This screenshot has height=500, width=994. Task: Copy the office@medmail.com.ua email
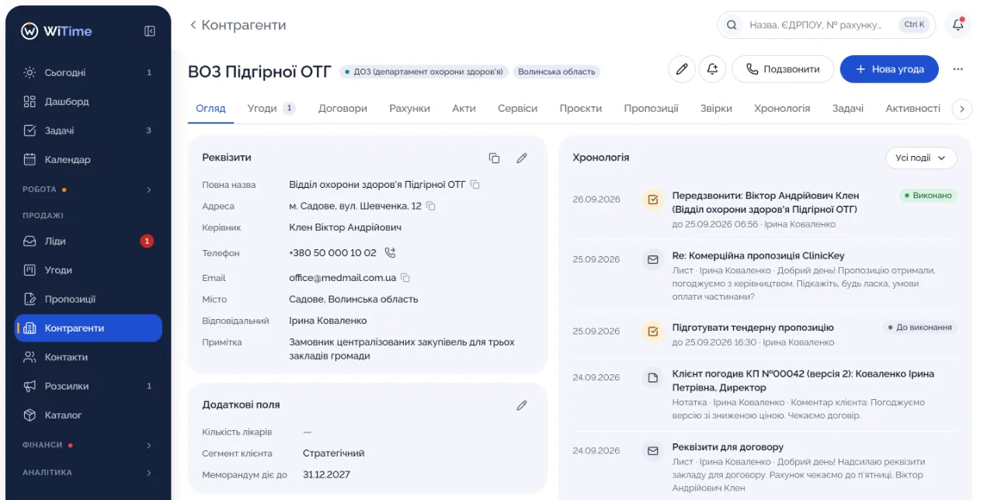[x=405, y=277]
